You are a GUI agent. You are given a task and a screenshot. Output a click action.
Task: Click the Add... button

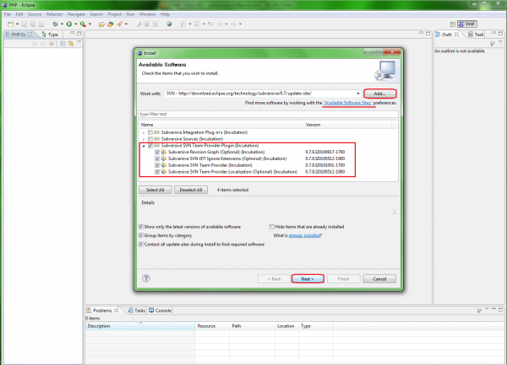coord(379,94)
